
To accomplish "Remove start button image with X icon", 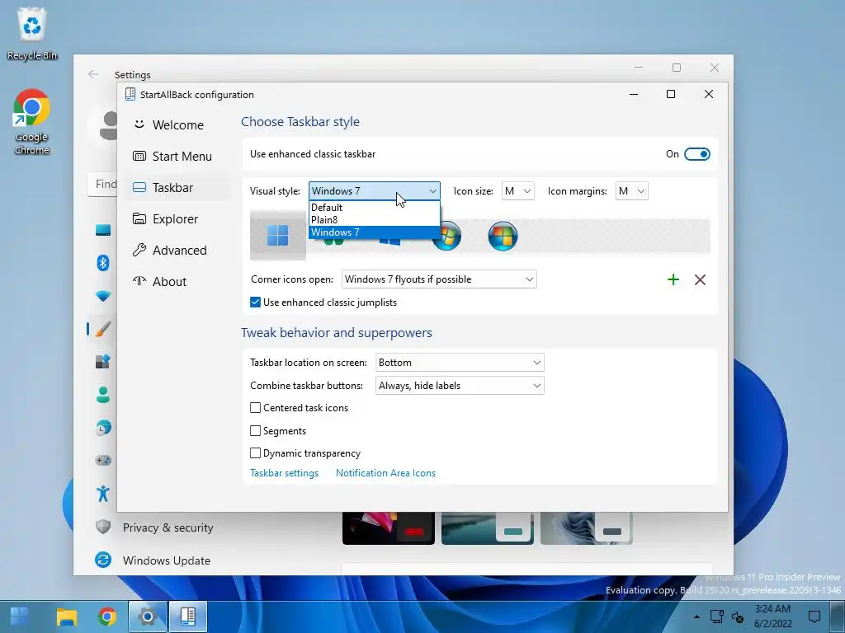I will tap(700, 279).
